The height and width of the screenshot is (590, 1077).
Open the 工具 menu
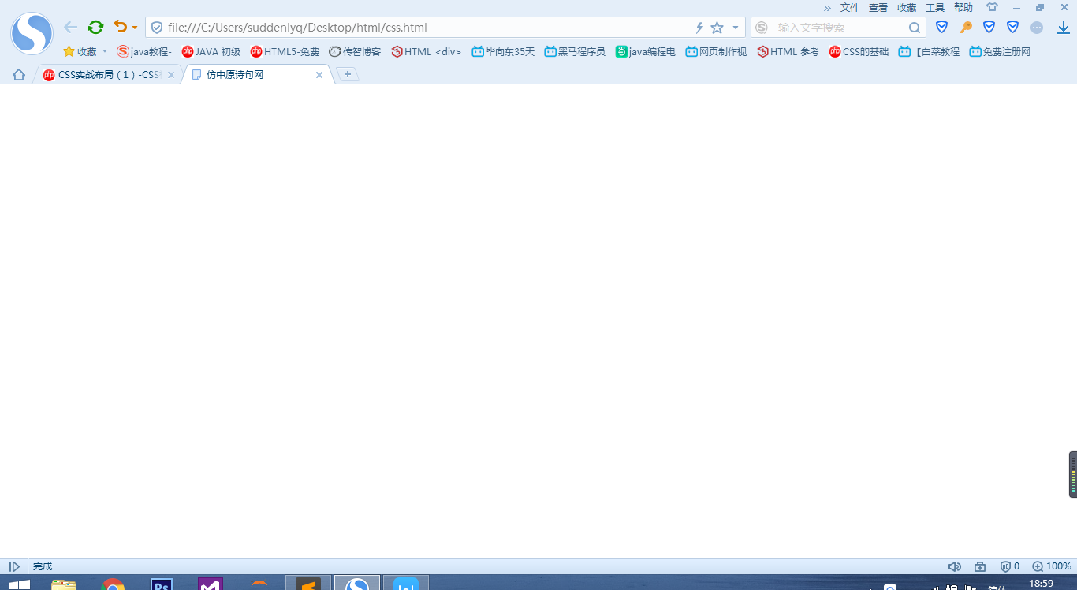(935, 7)
